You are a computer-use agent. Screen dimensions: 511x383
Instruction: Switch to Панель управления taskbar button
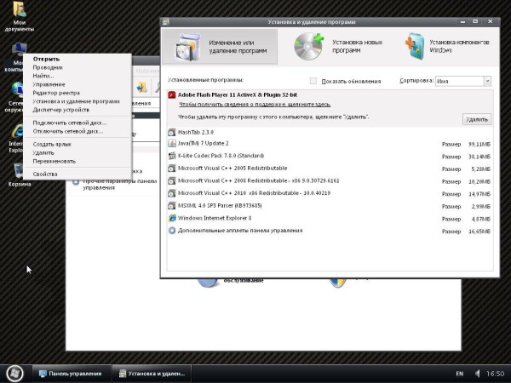coord(70,374)
